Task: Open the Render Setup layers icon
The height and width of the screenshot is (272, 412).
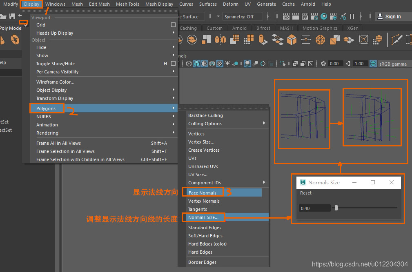Action: (333, 17)
